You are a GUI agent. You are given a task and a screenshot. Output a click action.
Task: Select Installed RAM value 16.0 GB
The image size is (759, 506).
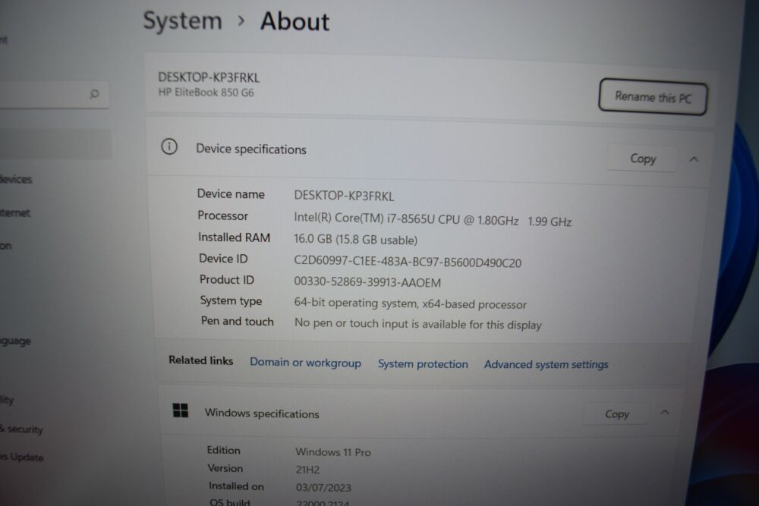[x=355, y=240]
